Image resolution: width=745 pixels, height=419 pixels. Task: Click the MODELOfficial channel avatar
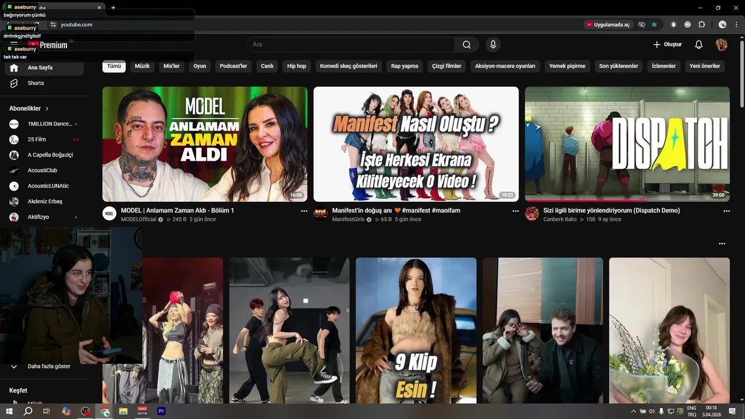[x=109, y=214]
